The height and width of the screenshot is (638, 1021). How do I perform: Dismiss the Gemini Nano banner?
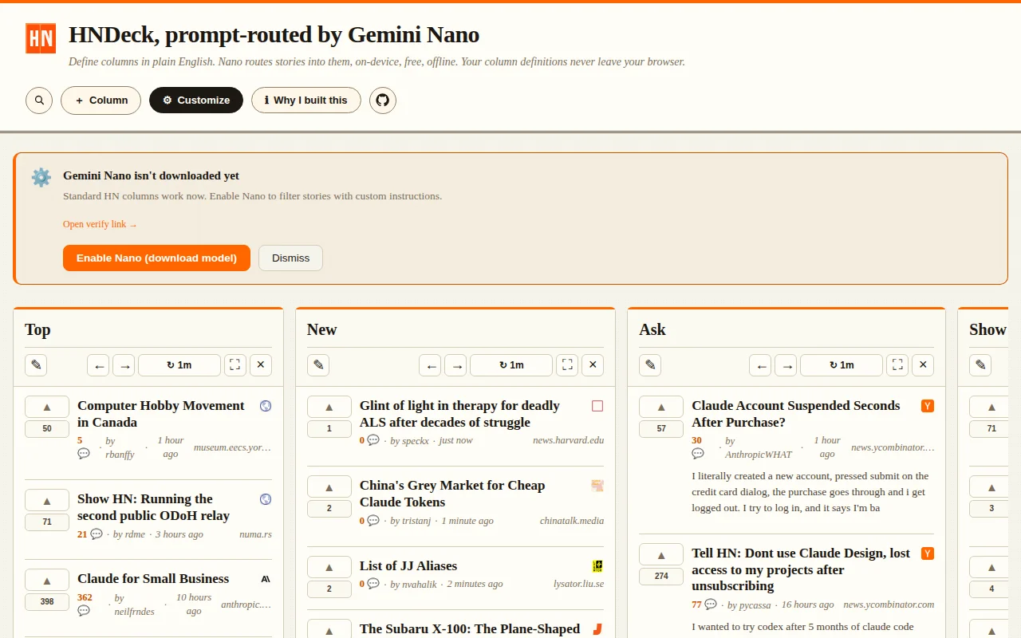pyautogui.click(x=290, y=258)
